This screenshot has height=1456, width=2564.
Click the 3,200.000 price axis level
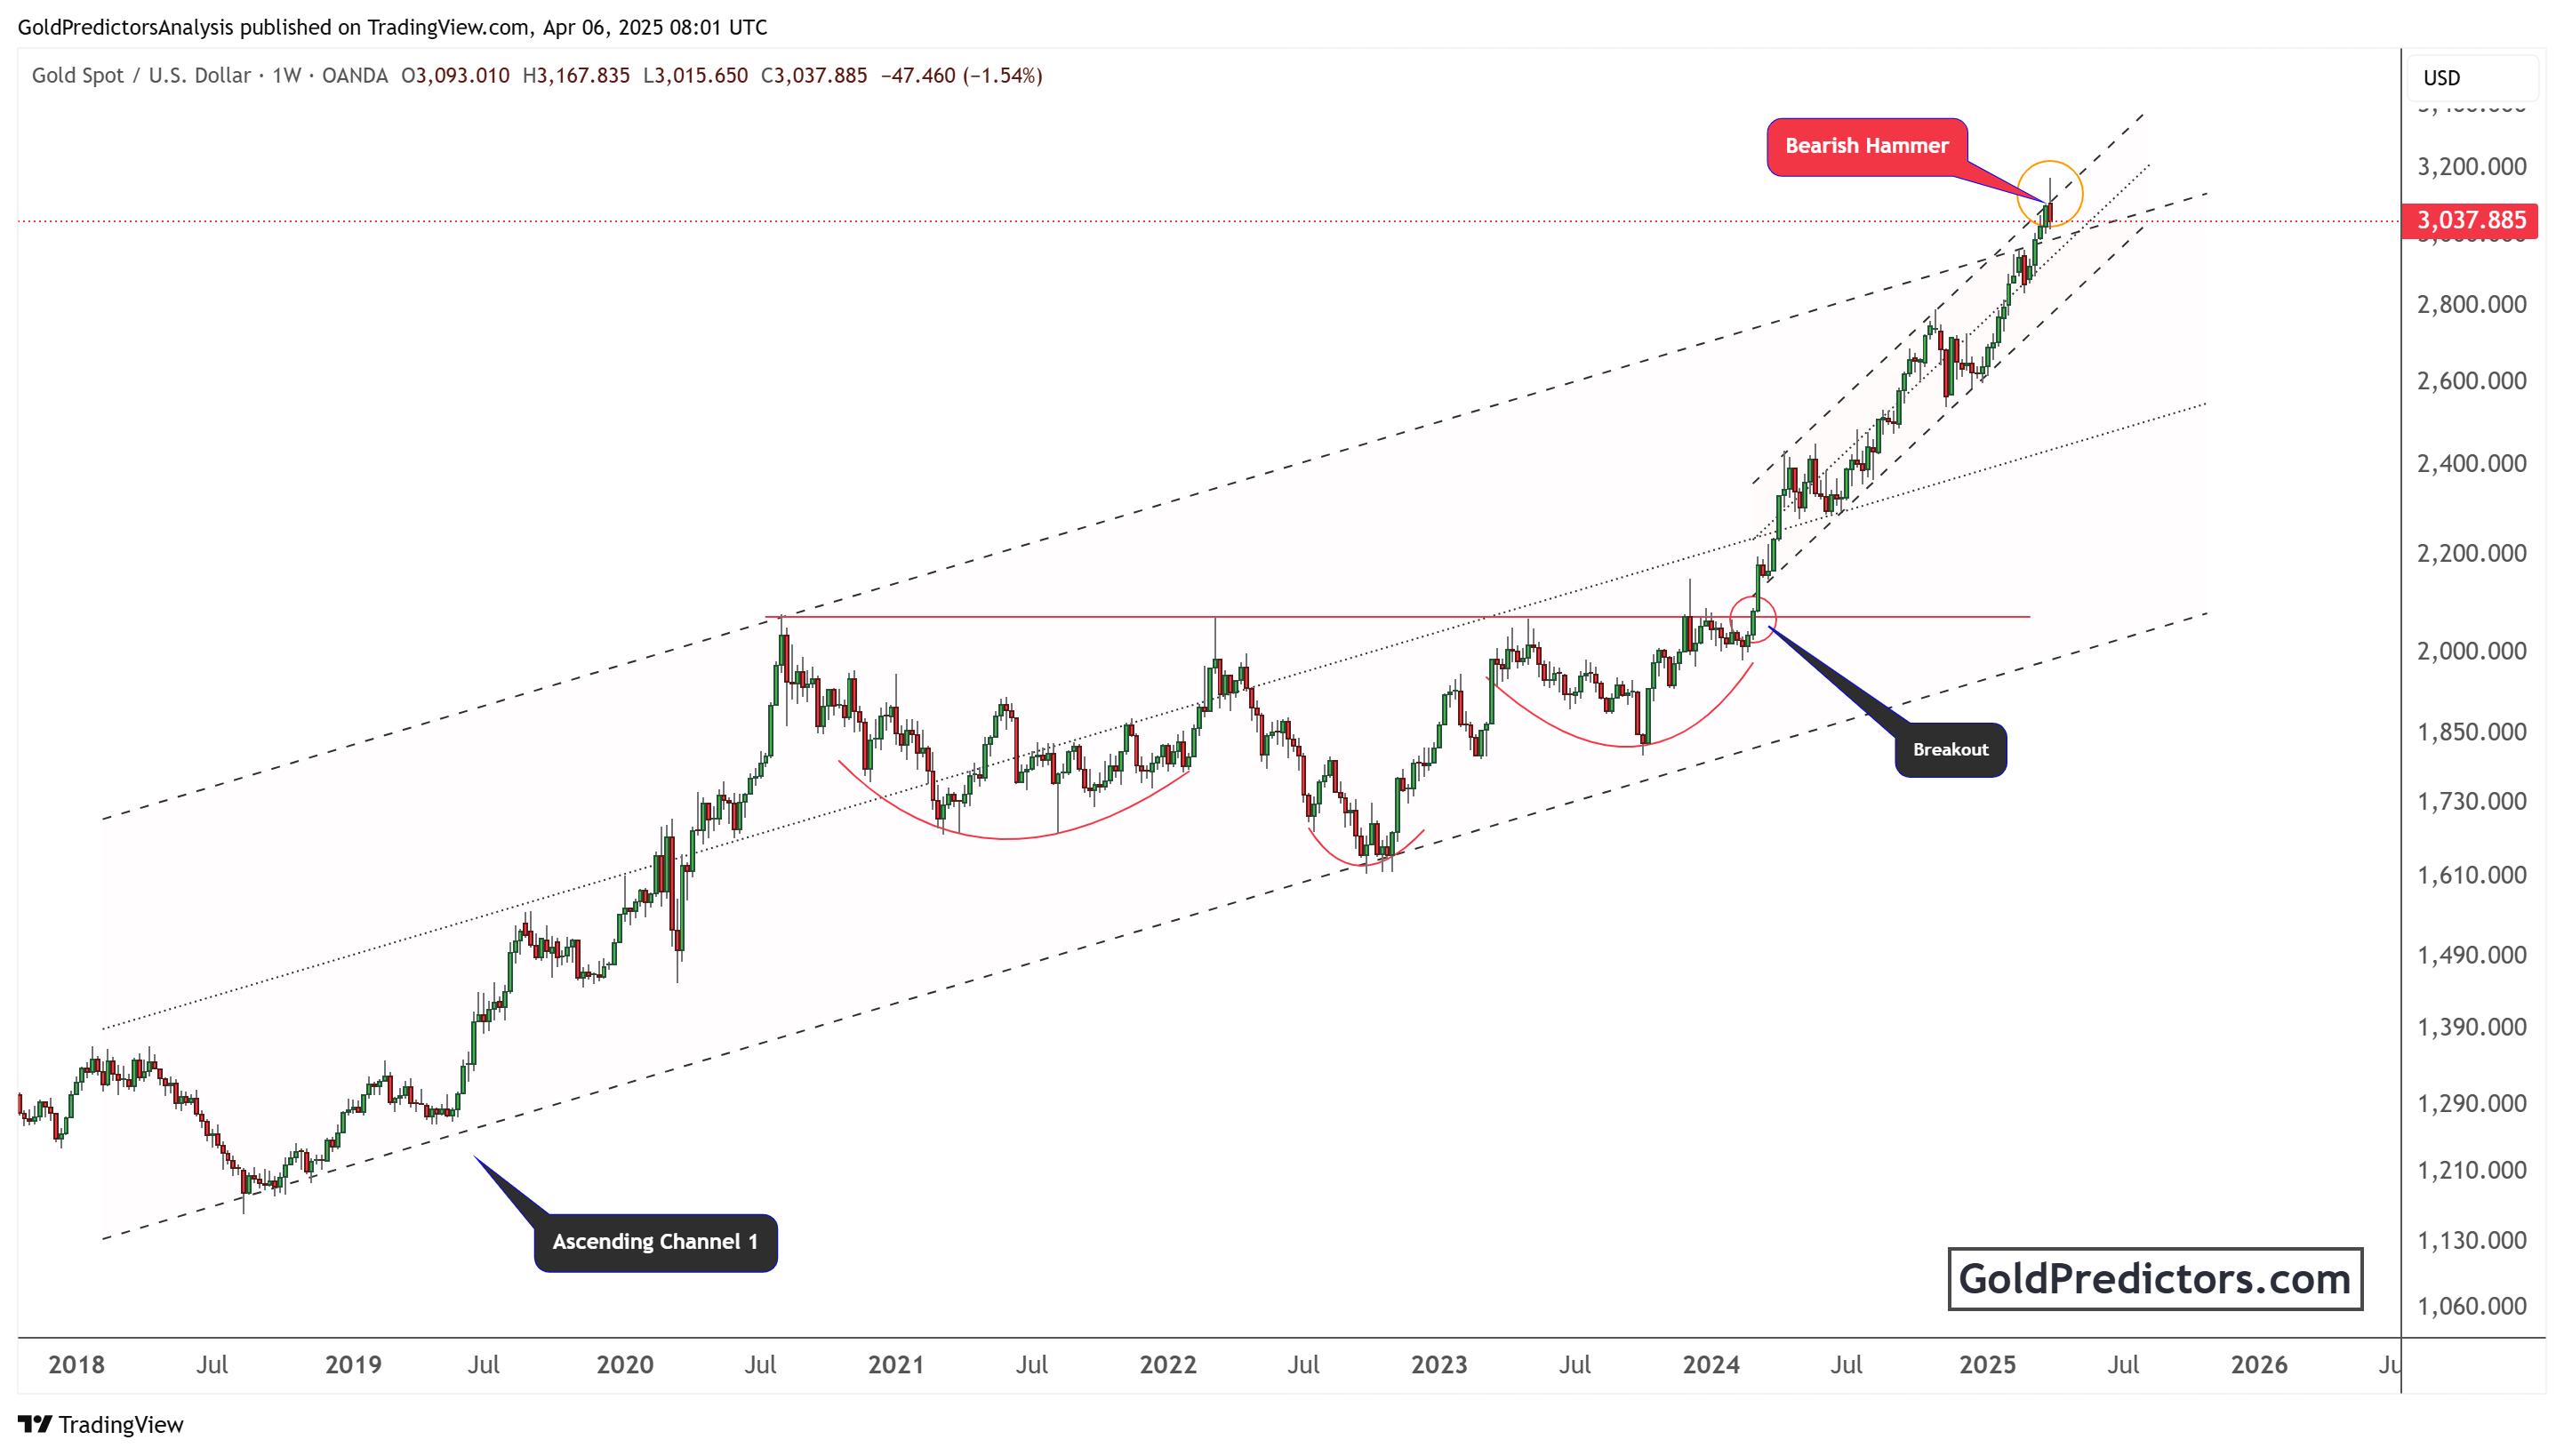pyautogui.click(x=2471, y=166)
